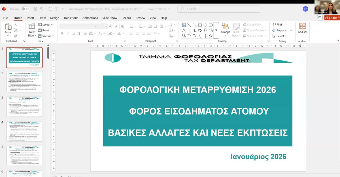
Task: Click the Save icon in title bar
Action: 35,9
